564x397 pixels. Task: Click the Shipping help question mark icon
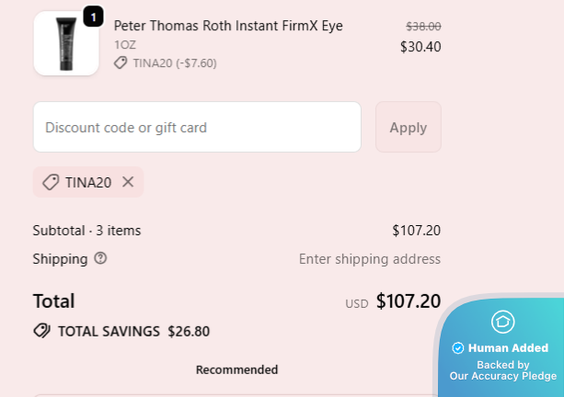pos(100,258)
